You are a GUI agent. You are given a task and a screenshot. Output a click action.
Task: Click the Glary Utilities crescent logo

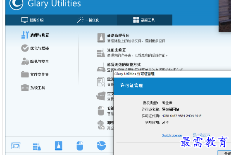(x=16, y=4)
